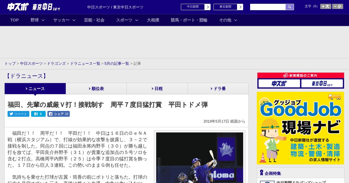Click the 中スポ logo in header

(x=18, y=7)
